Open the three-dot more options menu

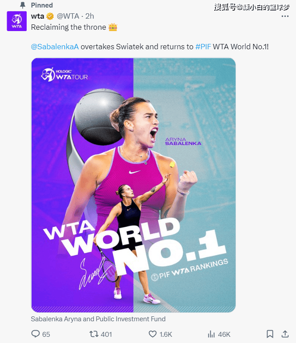(x=285, y=16)
